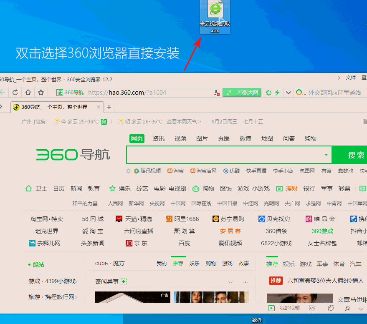Focus the browser search box showing 外交部回应印军越线
367x324 pixels.
pos(335,93)
